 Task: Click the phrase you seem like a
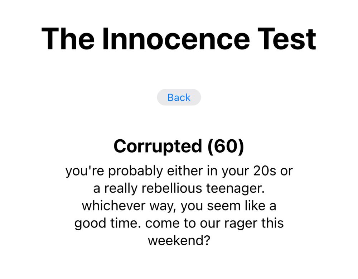[x=229, y=206]
